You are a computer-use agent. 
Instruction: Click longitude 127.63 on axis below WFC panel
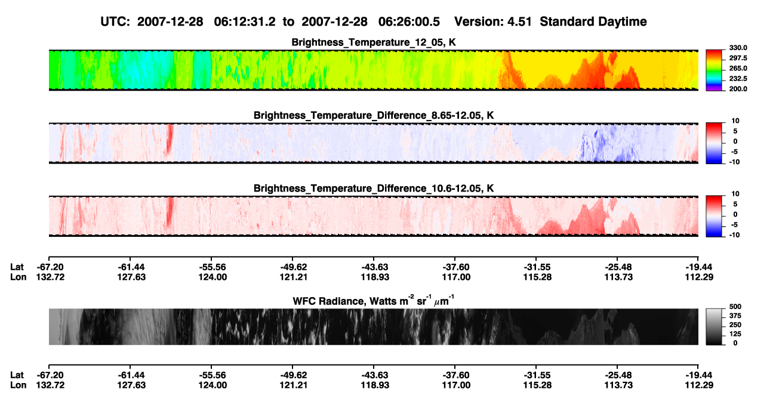132,385
